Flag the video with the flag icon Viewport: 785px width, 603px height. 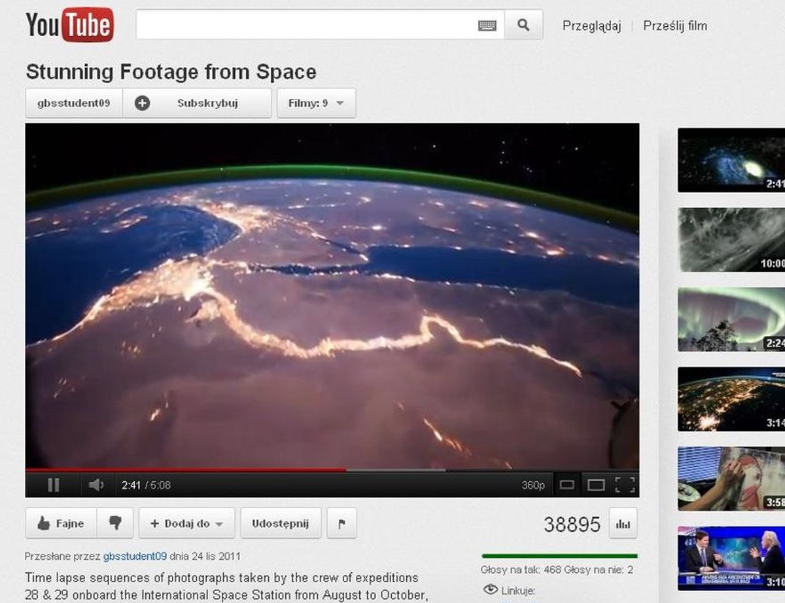(341, 523)
